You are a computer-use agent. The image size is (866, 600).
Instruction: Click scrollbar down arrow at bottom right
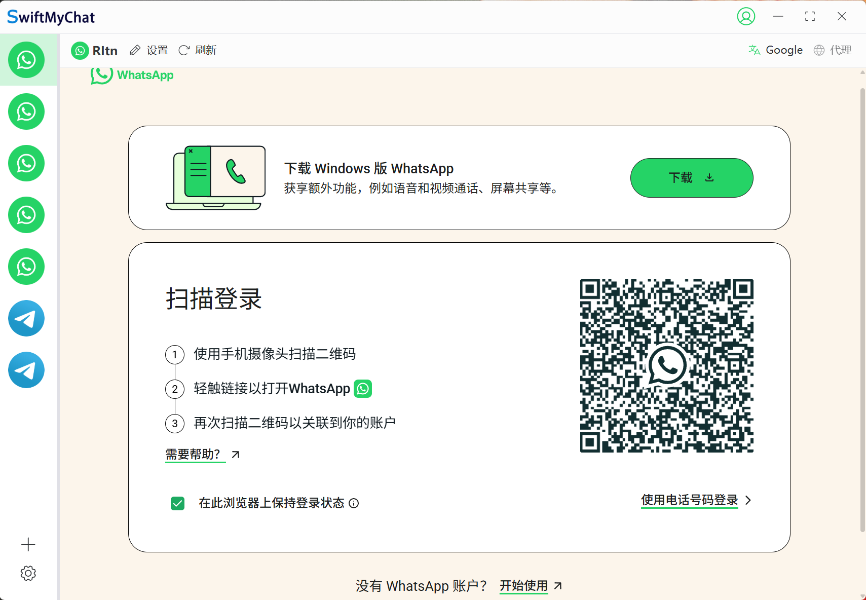click(x=862, y=596)
